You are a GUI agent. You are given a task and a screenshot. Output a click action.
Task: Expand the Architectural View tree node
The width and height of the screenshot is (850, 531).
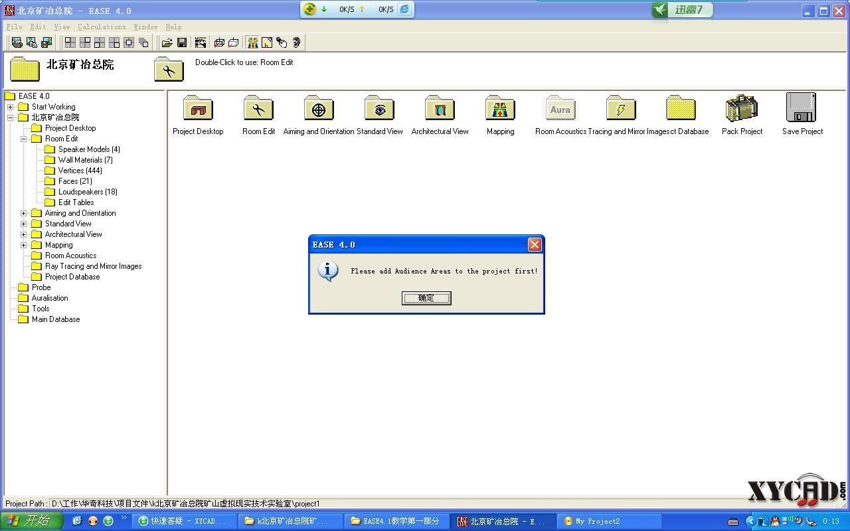tap(24, 234)
